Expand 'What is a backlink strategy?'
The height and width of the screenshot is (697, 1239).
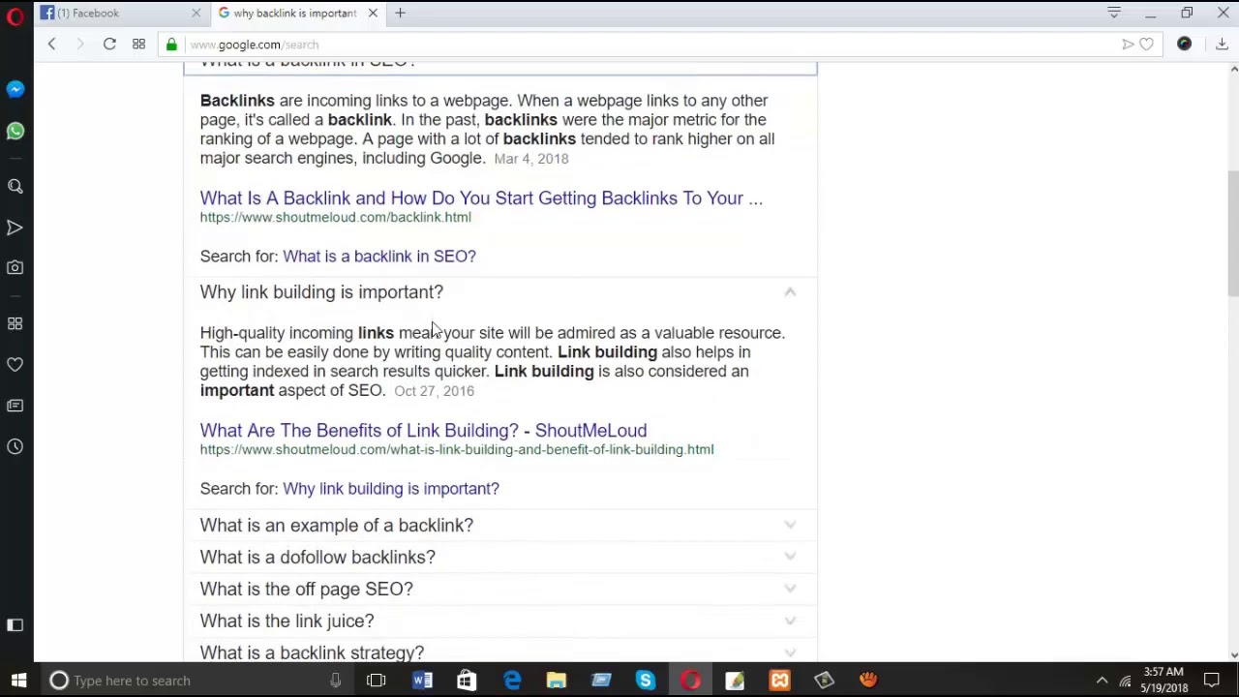click(x=499, y=651)
